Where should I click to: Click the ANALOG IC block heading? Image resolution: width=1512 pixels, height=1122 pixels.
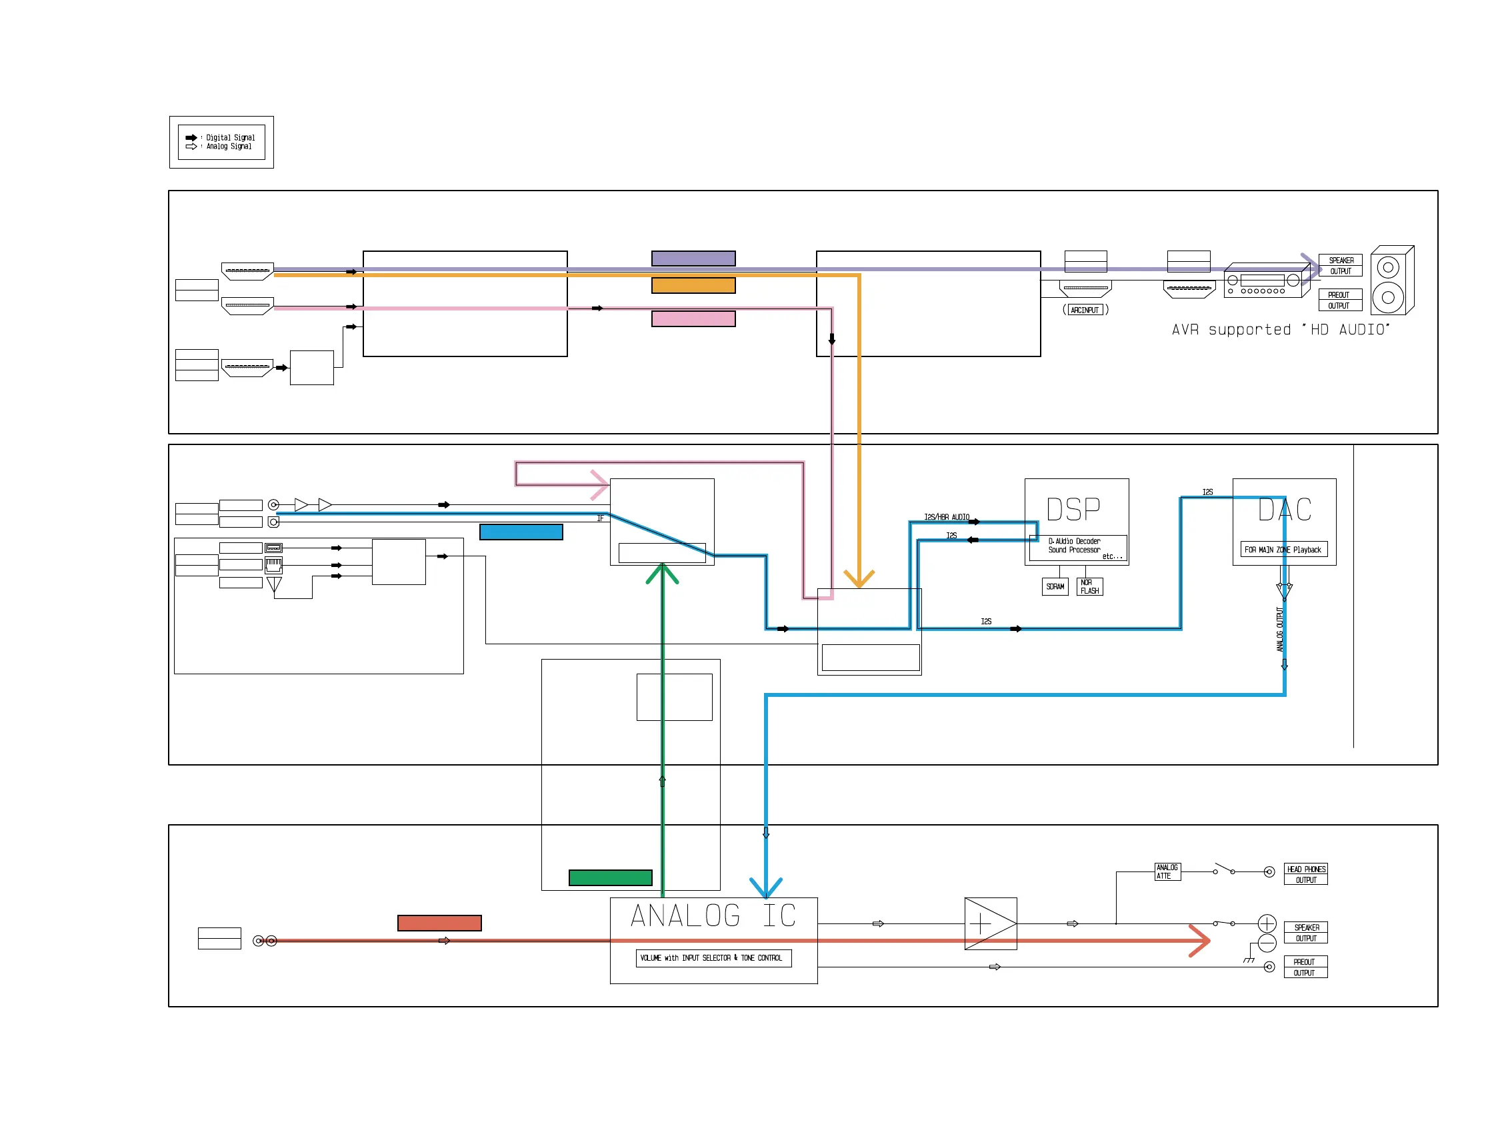pyautogui.click(x=713, y=915)
